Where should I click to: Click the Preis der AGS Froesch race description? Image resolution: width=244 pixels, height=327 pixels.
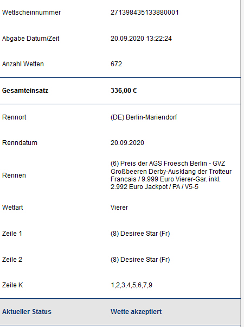tap(171, 175)
